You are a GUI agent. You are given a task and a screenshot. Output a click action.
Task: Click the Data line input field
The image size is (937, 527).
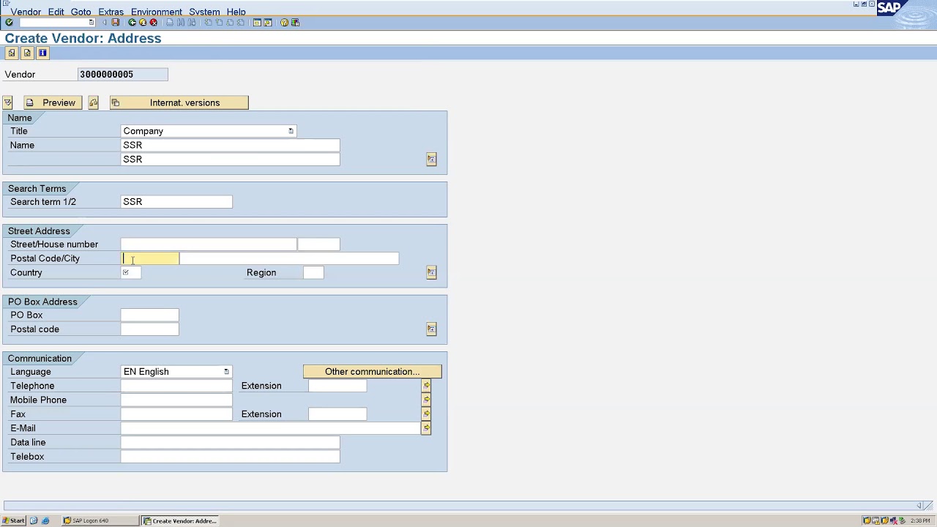click(231, 443)
